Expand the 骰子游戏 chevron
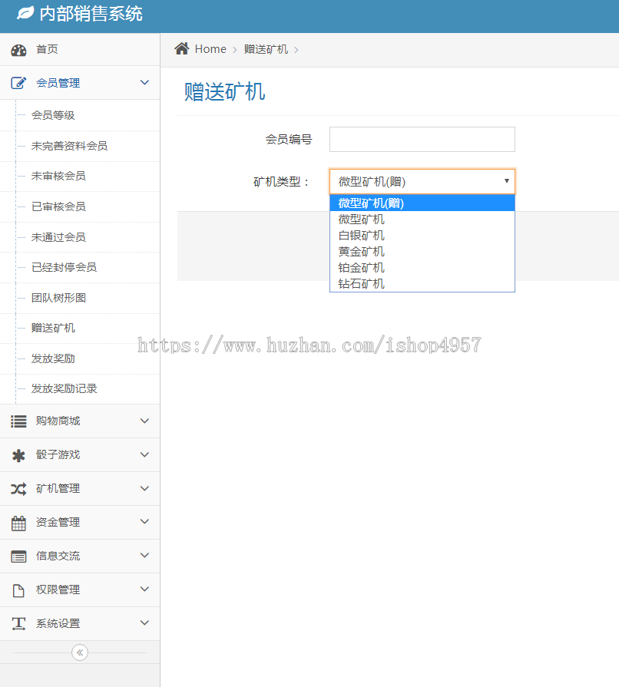 pos(144,454)
